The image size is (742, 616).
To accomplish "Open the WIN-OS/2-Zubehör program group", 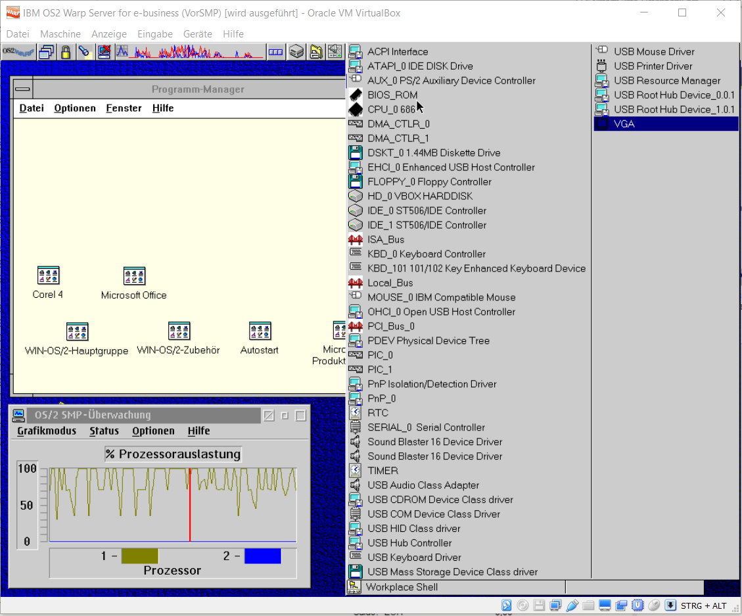I will click(x=178, y=338).
